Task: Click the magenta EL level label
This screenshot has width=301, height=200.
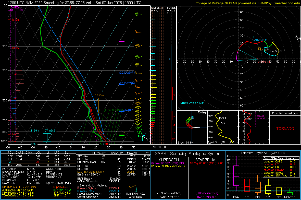Action: [121, 40]
